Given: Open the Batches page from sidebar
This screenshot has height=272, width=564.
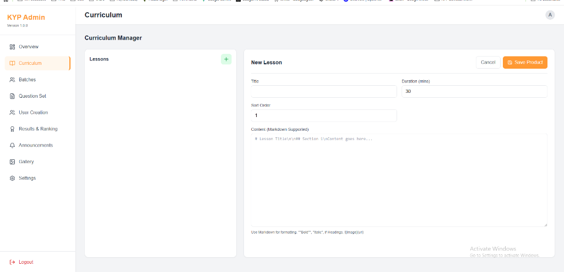Looking at the screenshot, I should pyautogui.click(x=27, y=80).
